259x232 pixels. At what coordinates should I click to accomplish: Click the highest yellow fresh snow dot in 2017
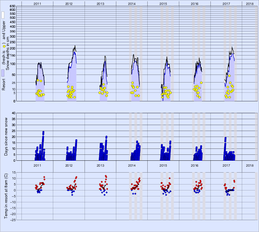(x=229, y=76)
